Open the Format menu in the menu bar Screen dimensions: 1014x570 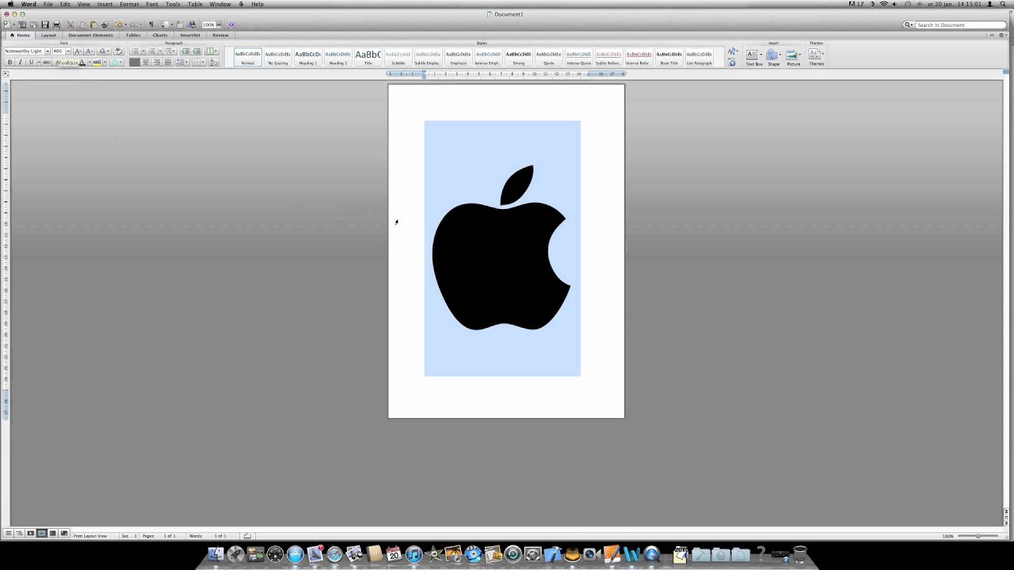pos(129,4)
